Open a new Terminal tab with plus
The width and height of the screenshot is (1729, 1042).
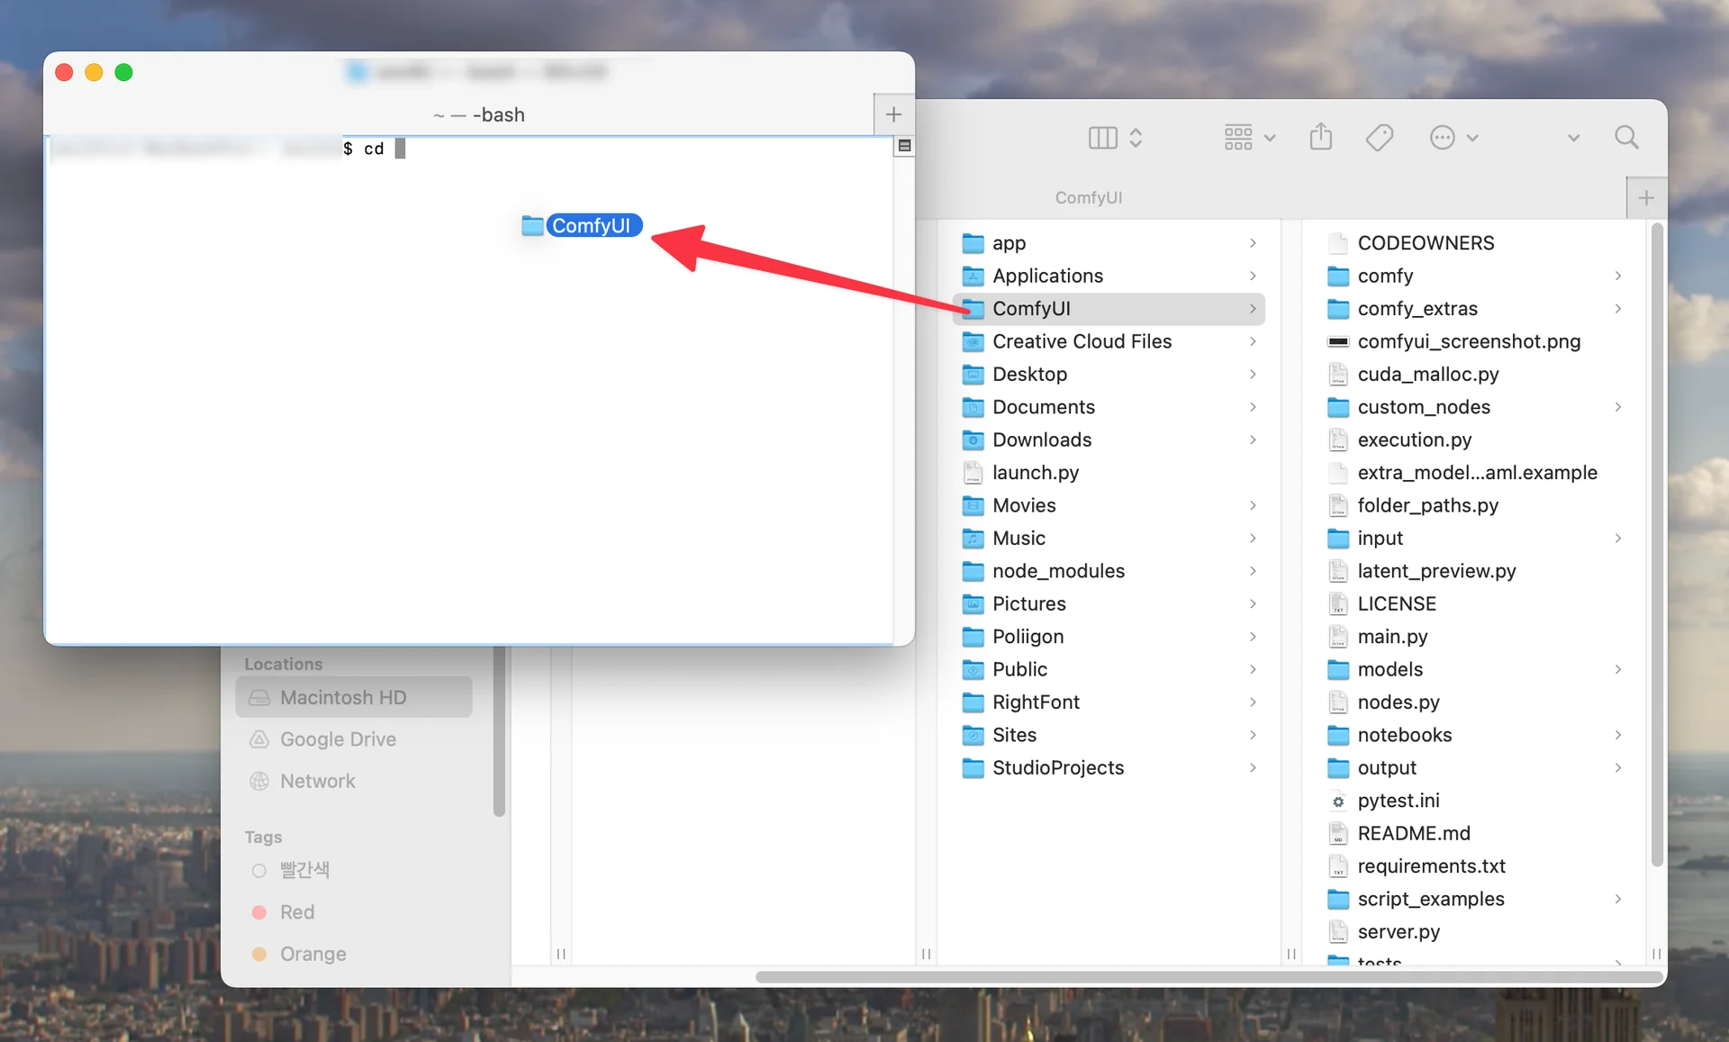893,114
